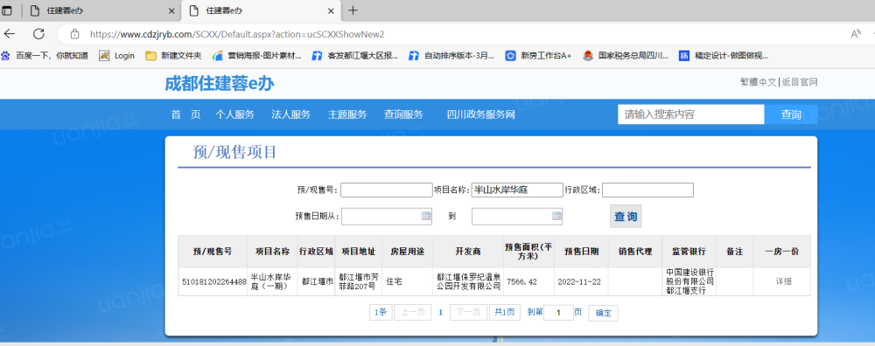Click the gray 查询 button in form
Screen dimensions: 875x346
pos(626,217)
